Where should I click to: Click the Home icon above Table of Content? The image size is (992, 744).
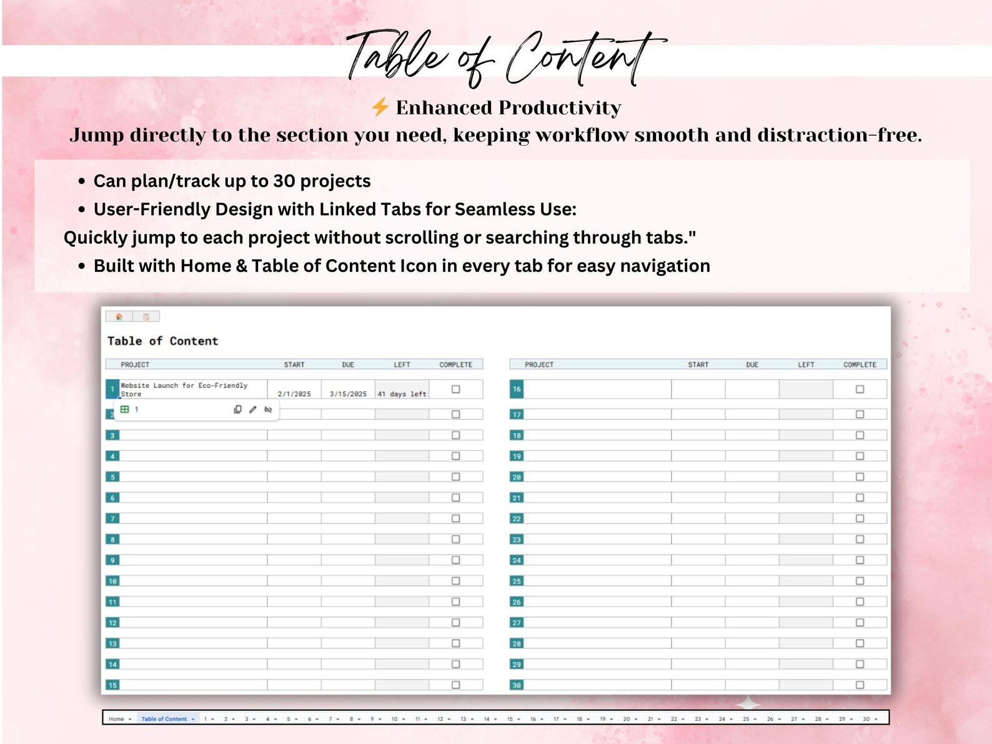[x=119, y=317]
